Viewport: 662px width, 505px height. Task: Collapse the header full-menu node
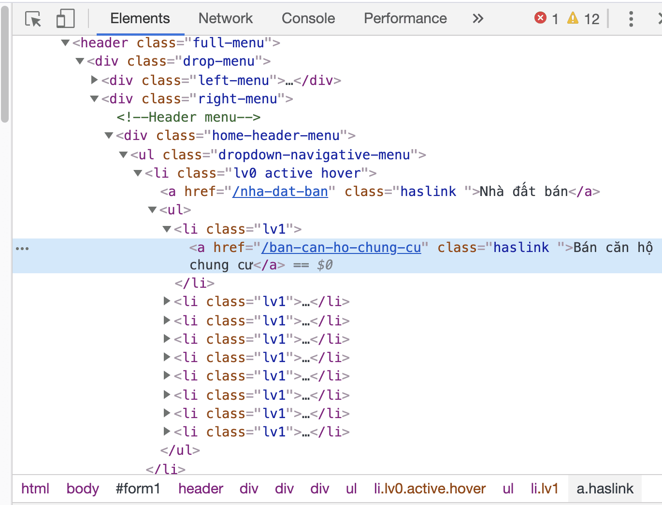[x=66, y=43]
